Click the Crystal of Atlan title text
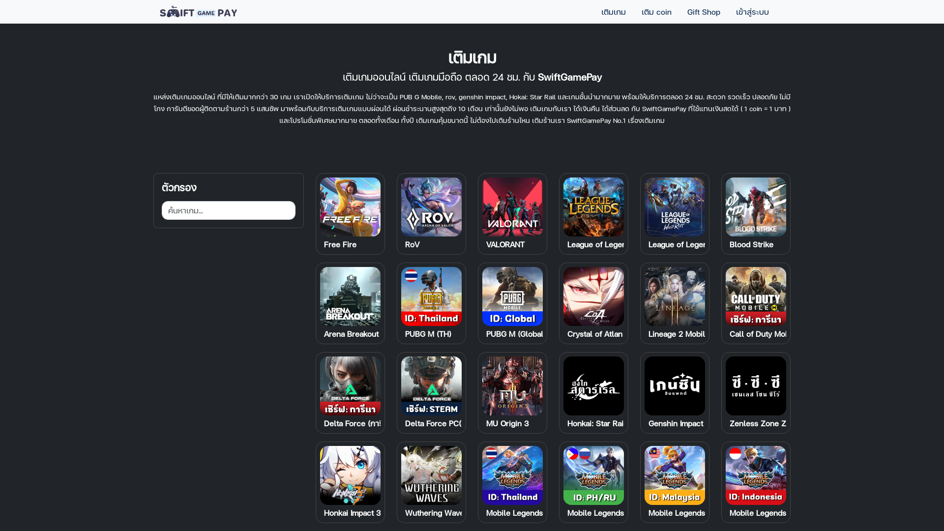The width and height of the screenshot is (944, 531). tap(595, 334)
